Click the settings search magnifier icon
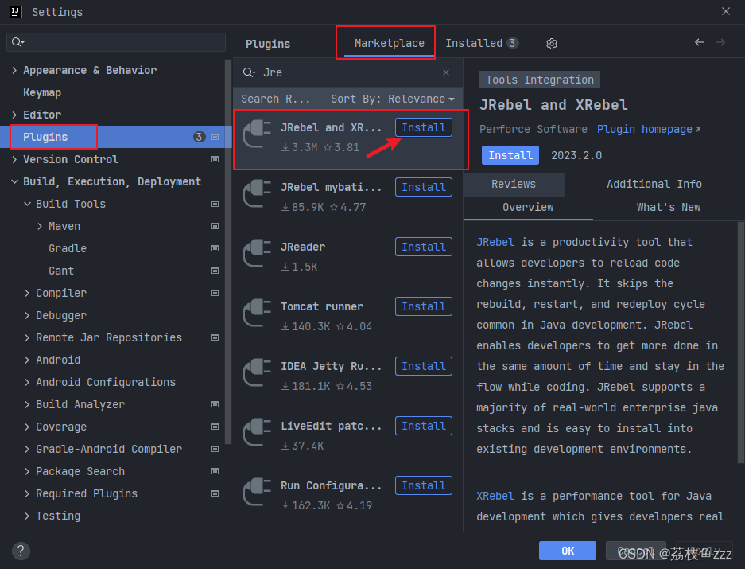The image size is (745, 569). click(x=17, y=42)
